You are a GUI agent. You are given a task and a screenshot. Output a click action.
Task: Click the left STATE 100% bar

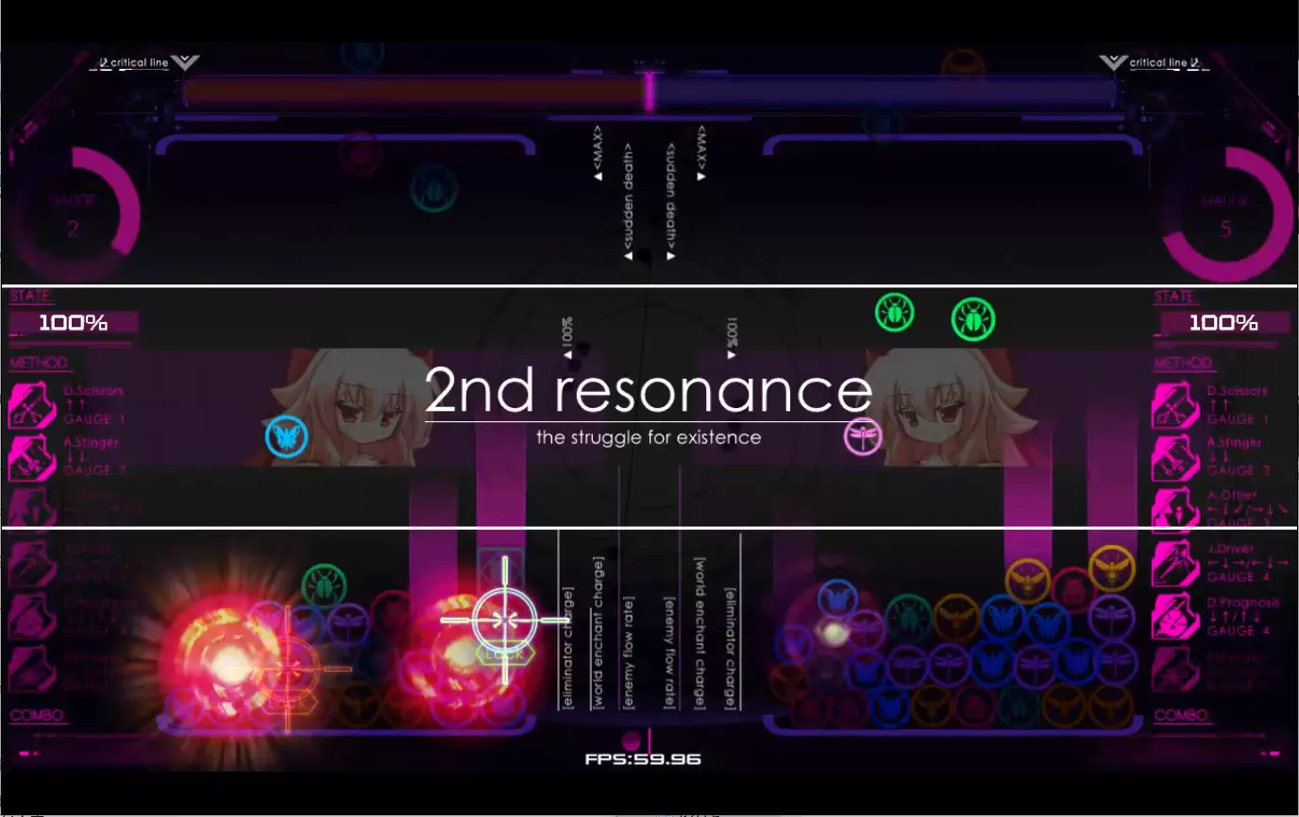coord(74,323)
